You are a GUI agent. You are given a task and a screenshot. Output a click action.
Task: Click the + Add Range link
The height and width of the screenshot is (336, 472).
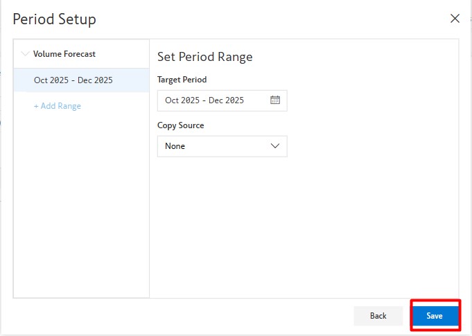coord(58,106)
